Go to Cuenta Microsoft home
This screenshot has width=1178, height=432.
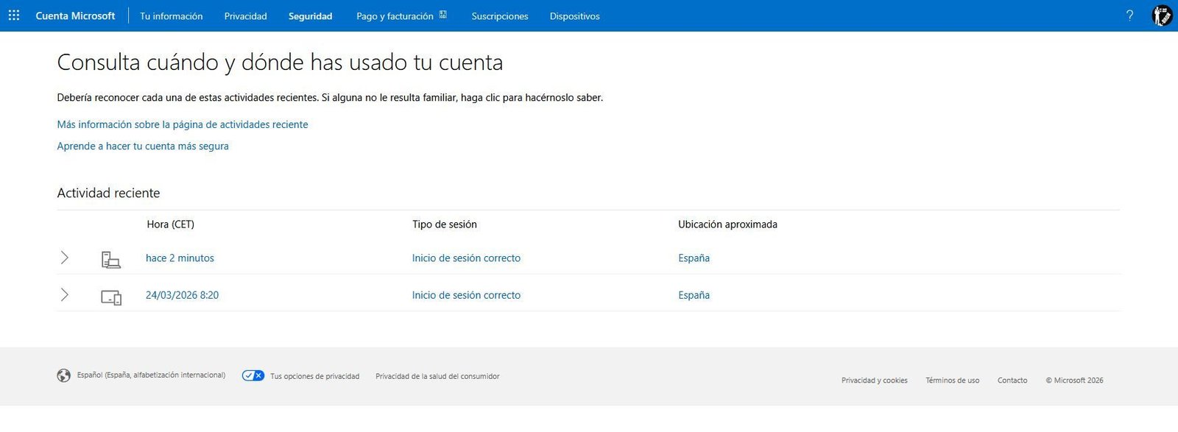[x=75, y=15]
